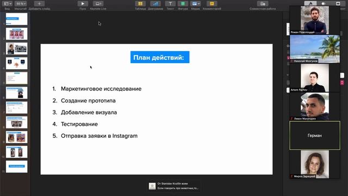Click Левон Манучарян video tile
This screenshot has height=196, width=348.
point(315,107)
